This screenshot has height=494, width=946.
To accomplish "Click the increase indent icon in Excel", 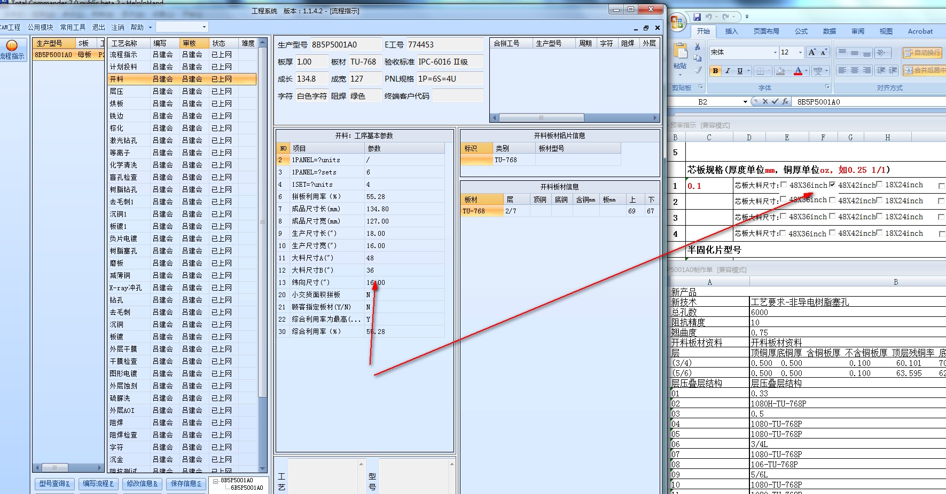I will tap(893, 70).
